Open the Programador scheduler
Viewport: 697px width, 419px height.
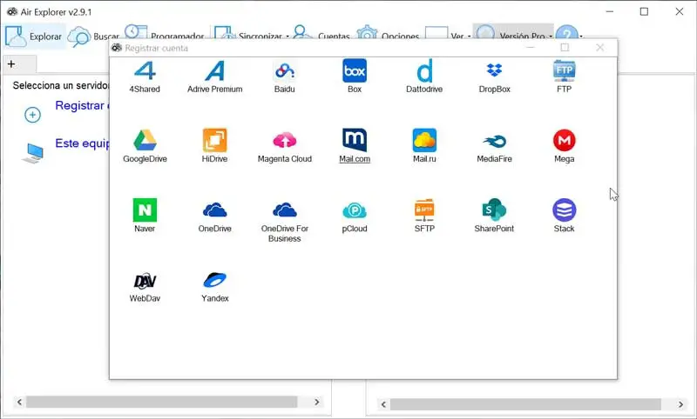(x=164, y=33)
